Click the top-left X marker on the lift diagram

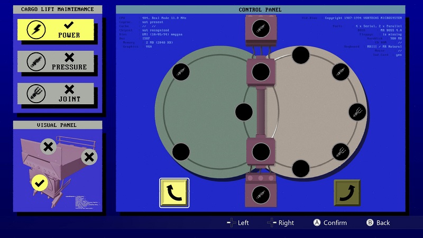tap(48, 147)
